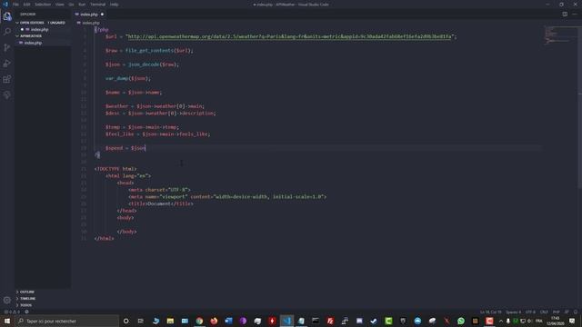Screen dimensions: 582x327
Task: Click the openweathermap API URL string
Action: (x=290, y=36)
